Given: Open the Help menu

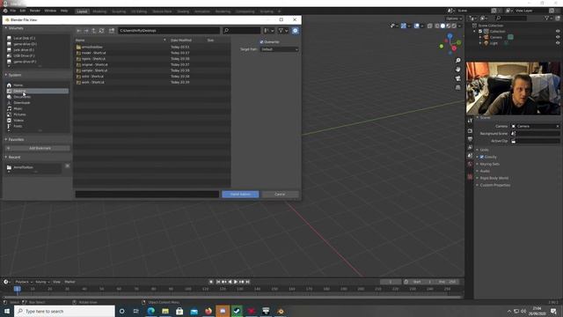Looking at the screenshot, I should 64,11.
